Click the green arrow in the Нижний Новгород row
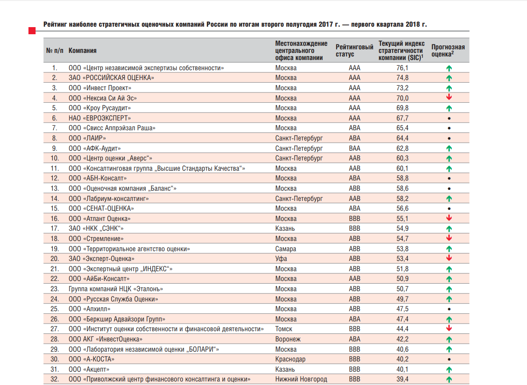This screenshot has width=527, height=385. pos(449,380)
